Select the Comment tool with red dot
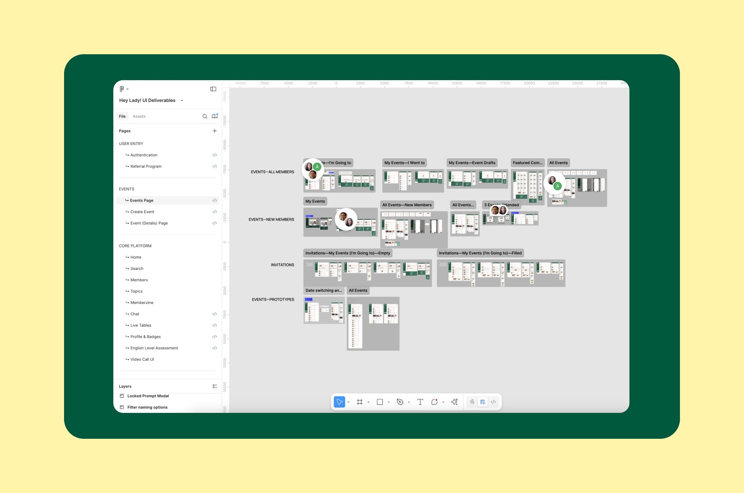Image resolution: width=744 pixels, height=493 pixels. 434,402
